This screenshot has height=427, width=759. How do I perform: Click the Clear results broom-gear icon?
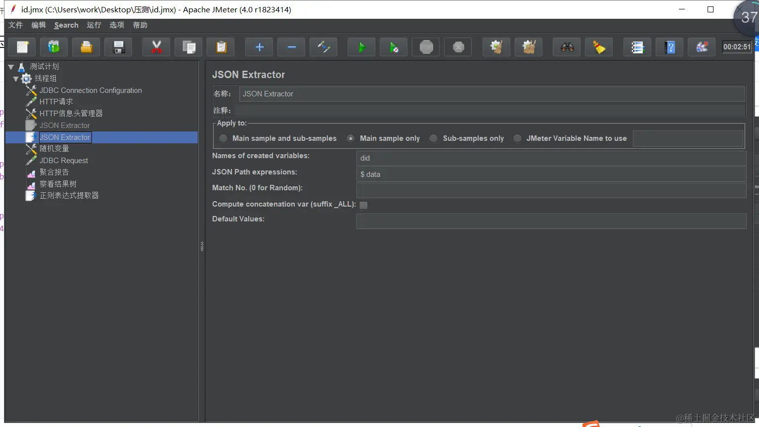click(496, 47)
